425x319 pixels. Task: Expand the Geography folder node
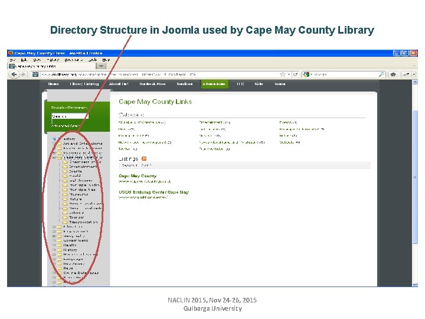[x=54, y=236]
